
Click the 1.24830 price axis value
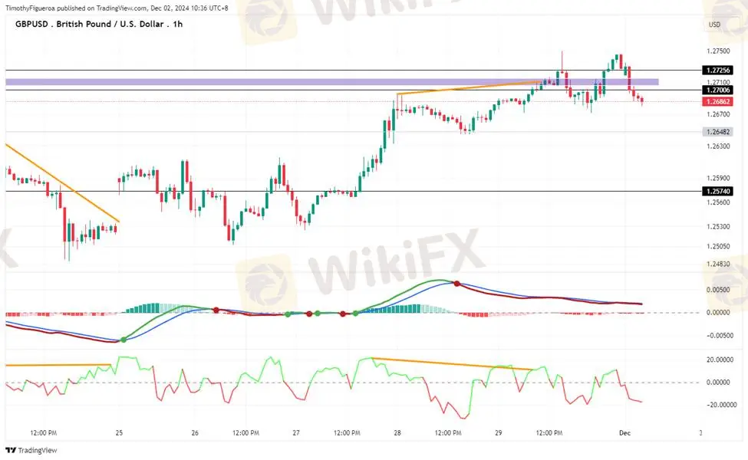click(718, 264)
